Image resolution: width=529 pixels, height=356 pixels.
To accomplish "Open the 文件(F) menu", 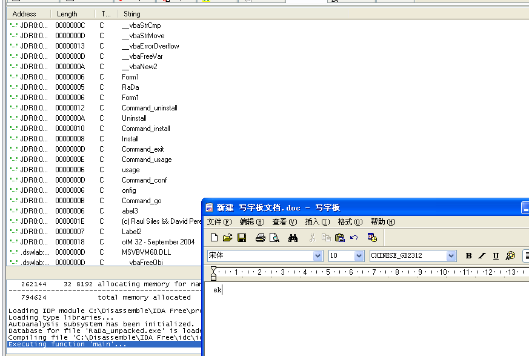I will 219,222.
